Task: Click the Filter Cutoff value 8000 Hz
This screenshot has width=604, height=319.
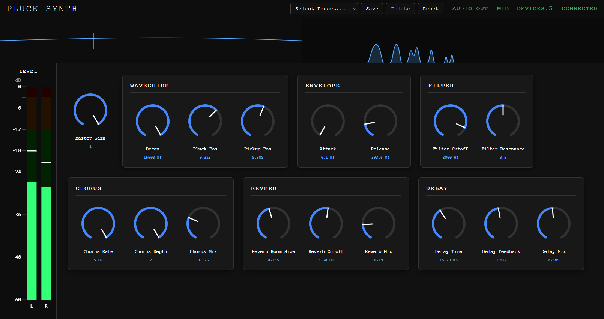Action: click(451, 158)
